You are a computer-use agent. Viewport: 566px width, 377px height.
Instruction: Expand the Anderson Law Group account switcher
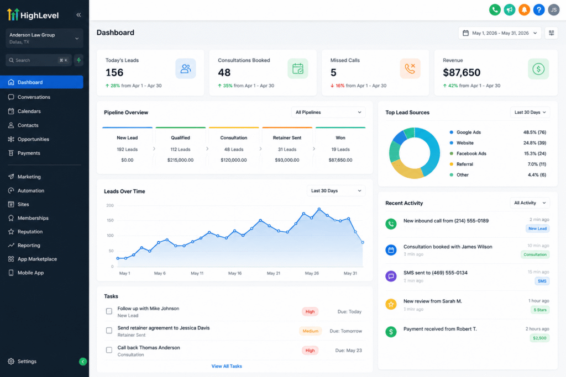[44, 38]
